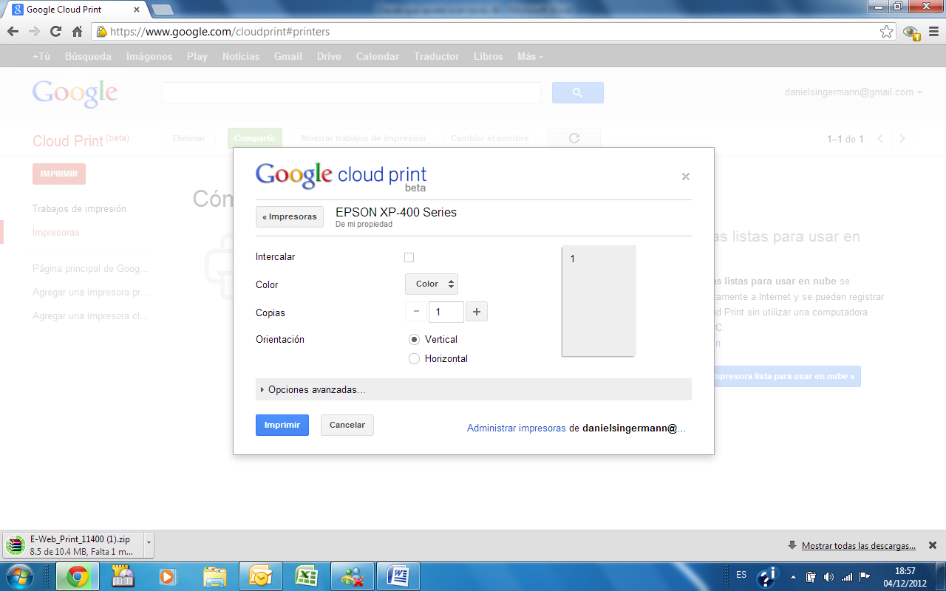Click the Copias number field
946x591 pixels.
pyautogui.click(x=446, y=312)
